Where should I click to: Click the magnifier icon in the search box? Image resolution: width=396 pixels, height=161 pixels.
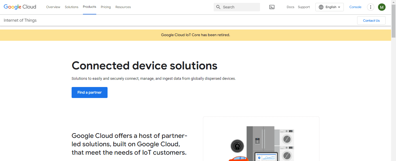point(218,7)
